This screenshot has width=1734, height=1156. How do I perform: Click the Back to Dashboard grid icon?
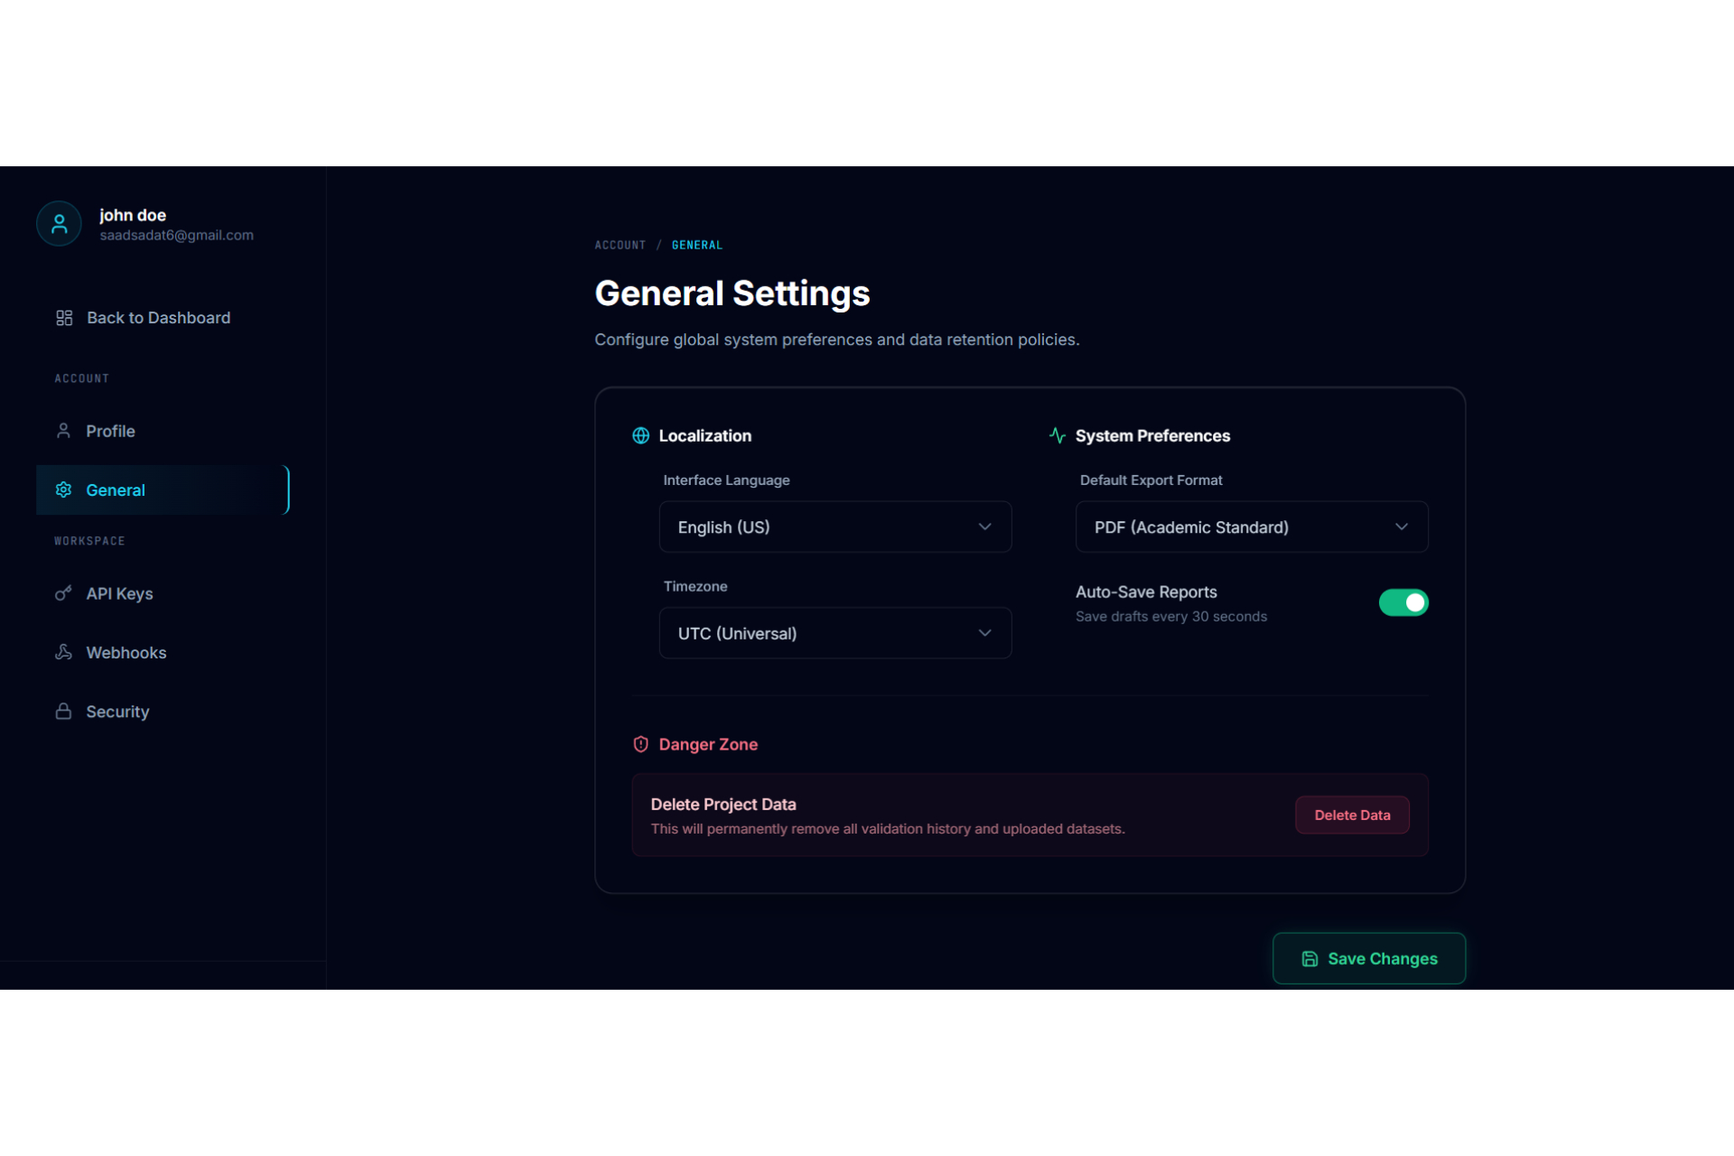pyautogui.click(x=64, y=318)
